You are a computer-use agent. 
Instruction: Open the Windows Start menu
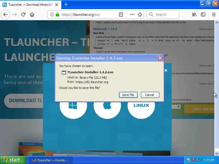pyautogui.click(x=13, y=160)
